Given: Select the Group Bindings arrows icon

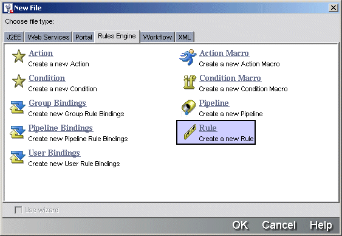Looking at the screenshot, I should pos(17,107).
